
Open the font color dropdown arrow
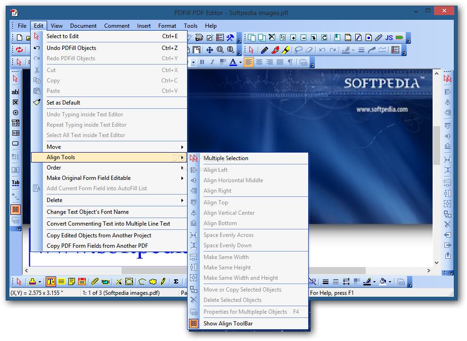click(239, 62)
